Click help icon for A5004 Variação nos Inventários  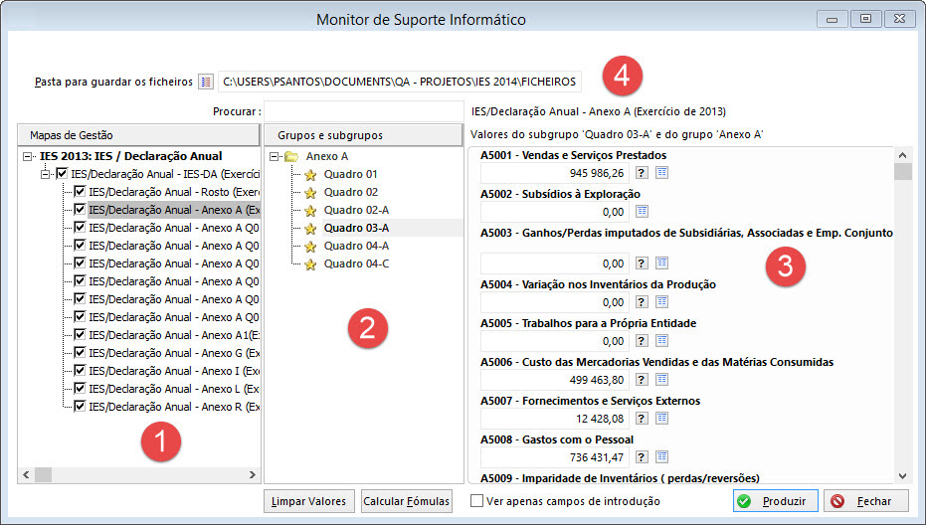tap(642, 301)
